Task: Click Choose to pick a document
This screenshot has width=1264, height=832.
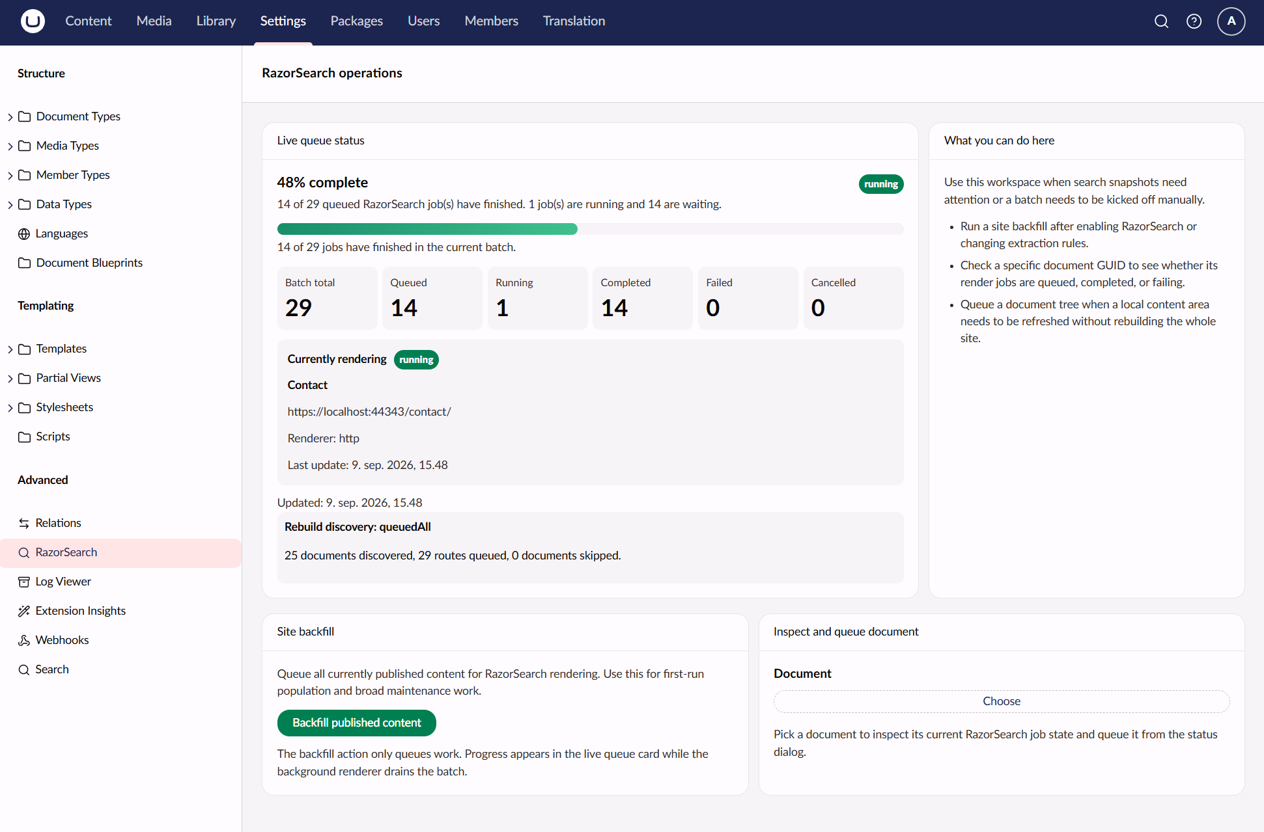Action: pyautogui.click(x=1002, y=701)
